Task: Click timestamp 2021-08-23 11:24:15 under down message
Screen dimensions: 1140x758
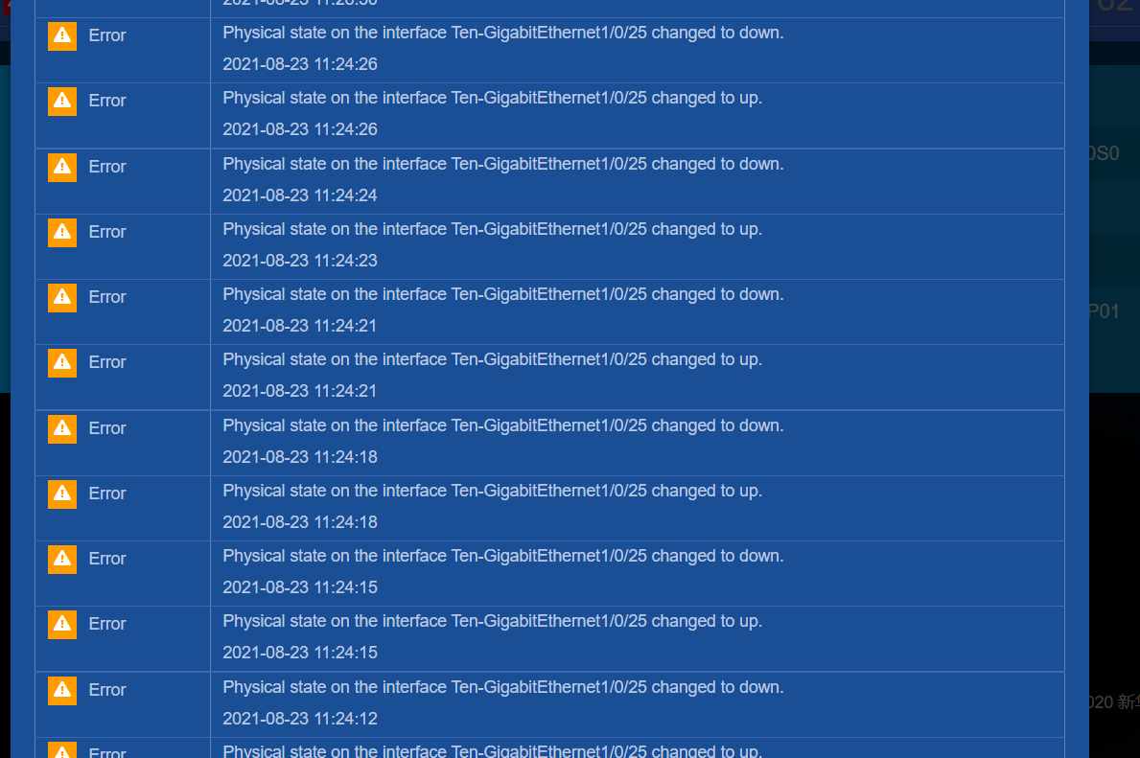Action: (299, 587)
